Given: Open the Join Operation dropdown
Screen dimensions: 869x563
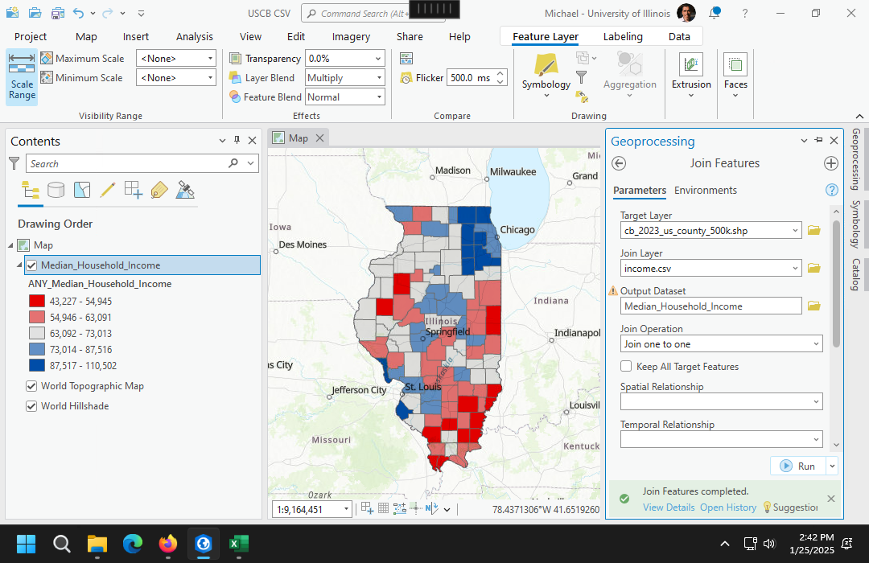Looking at the screenshot, I should 721,344.
